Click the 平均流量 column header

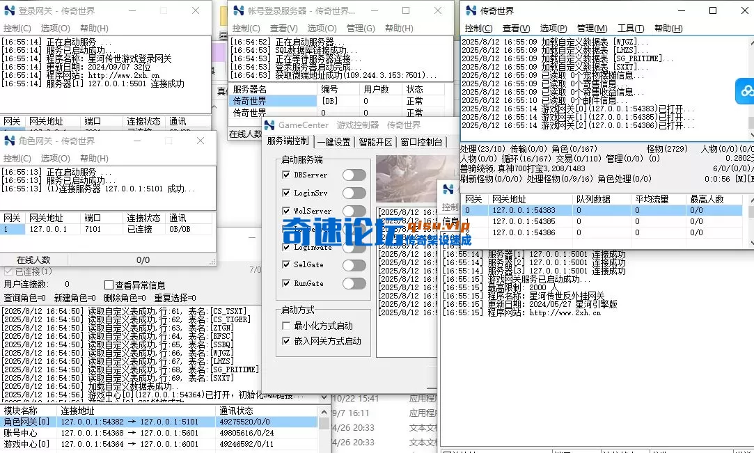659,199
